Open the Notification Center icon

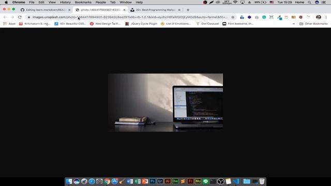[324, 2]
